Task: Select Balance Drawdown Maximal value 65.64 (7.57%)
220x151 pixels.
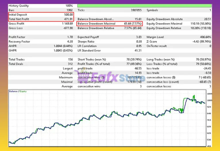Action: coord(133,24)
